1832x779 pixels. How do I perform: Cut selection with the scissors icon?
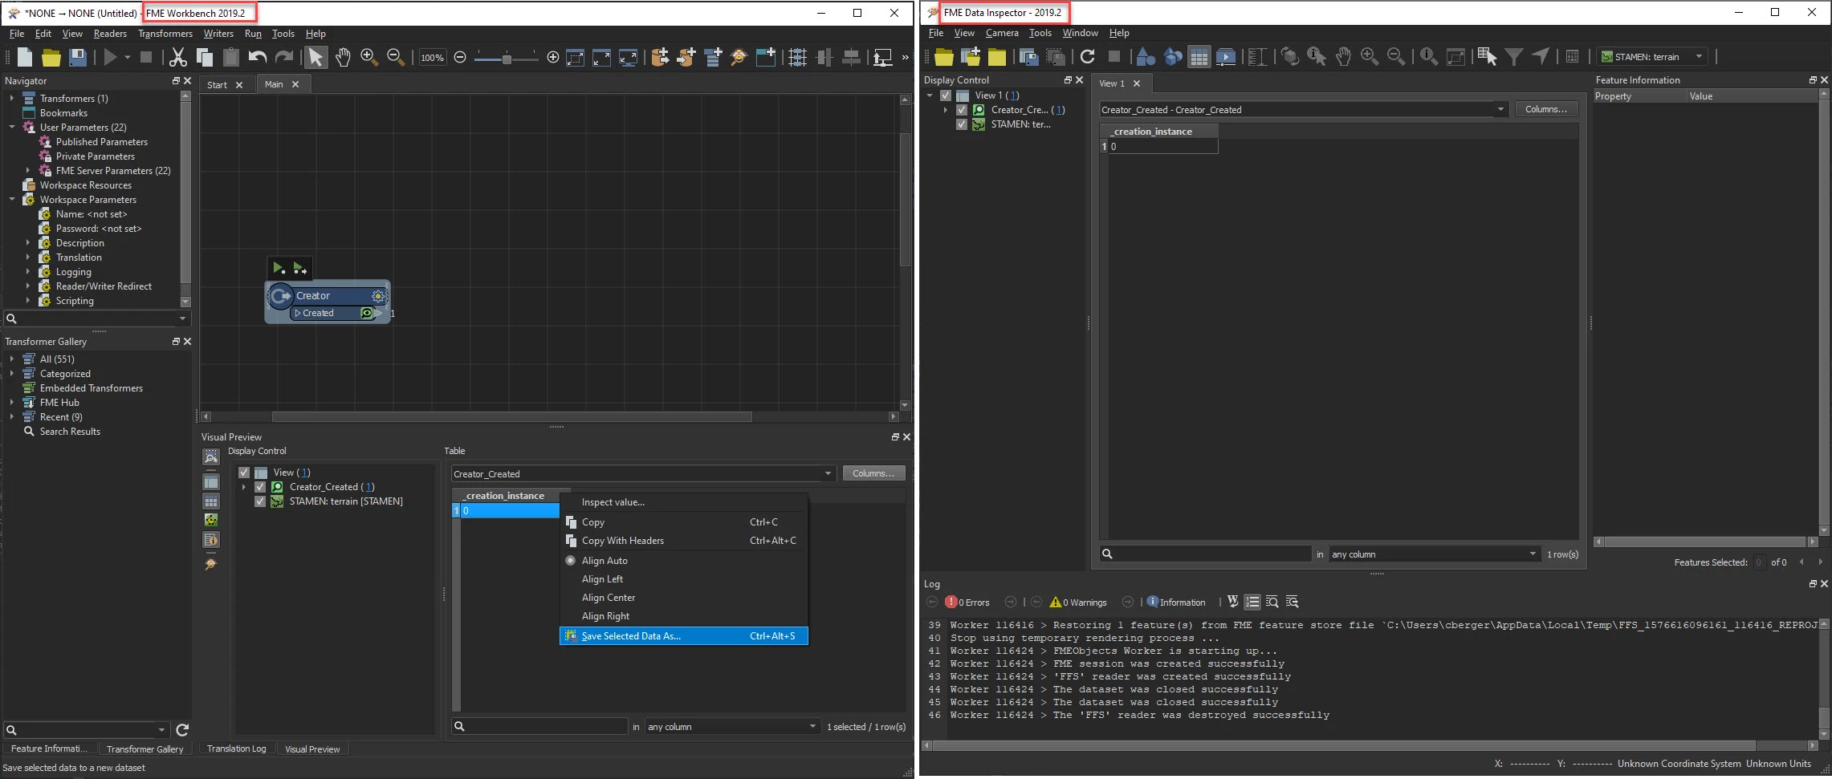(x=178, y=57)
